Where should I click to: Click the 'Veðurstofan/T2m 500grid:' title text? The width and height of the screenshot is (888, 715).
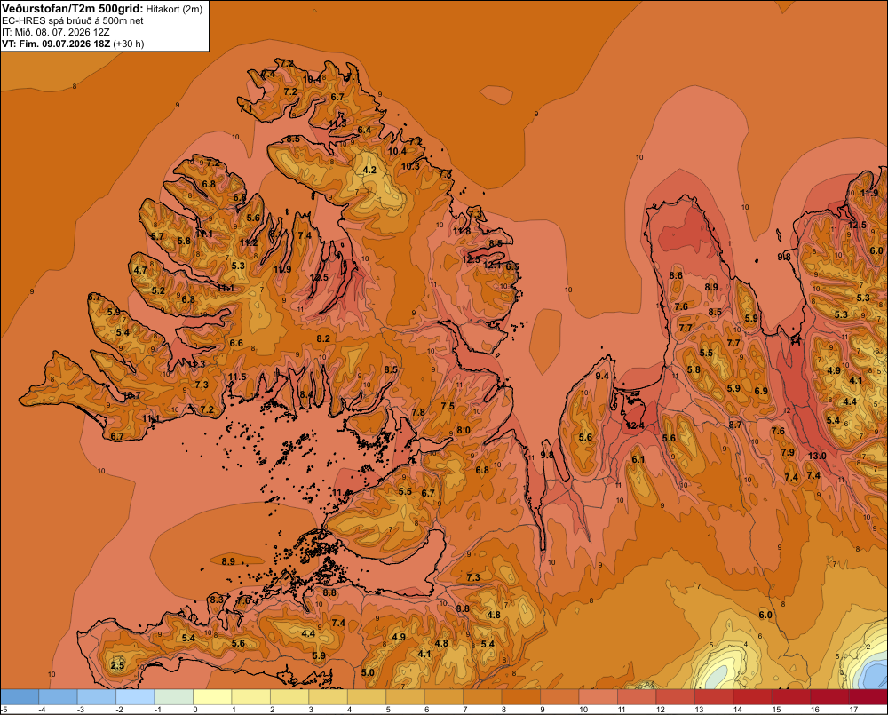[73, 9]
